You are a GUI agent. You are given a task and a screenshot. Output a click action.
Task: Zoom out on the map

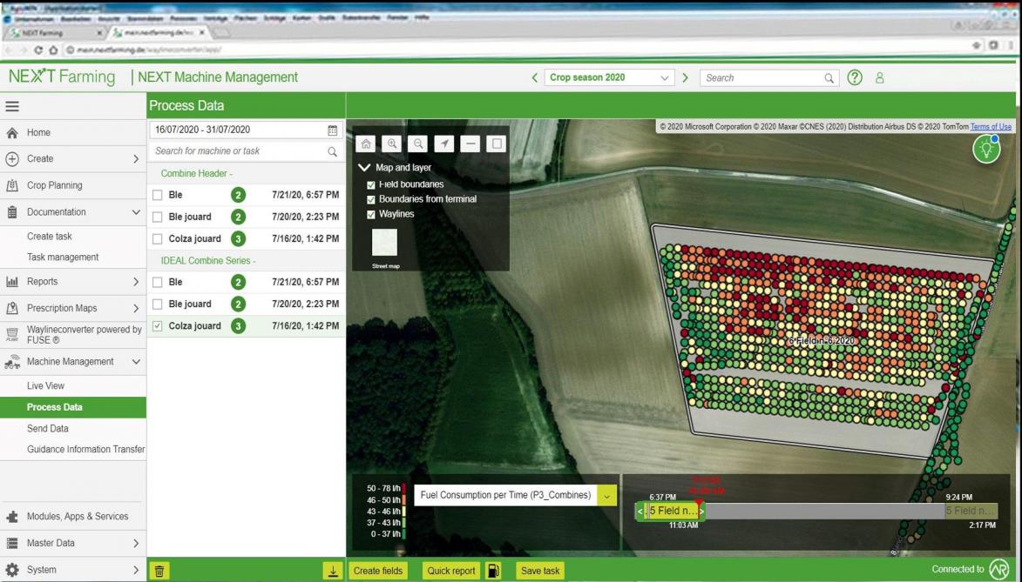418,144
